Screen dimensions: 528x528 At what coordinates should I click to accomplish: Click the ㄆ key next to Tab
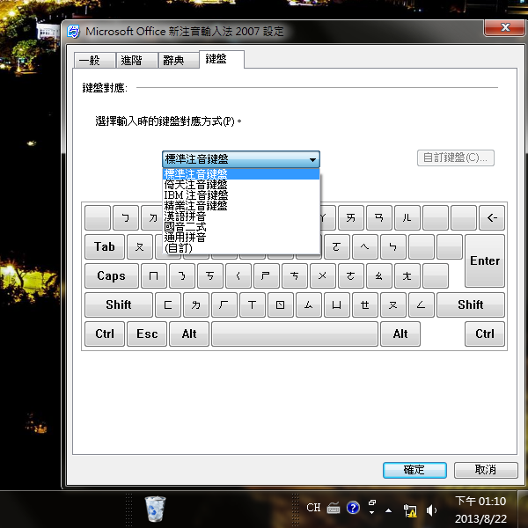(x=140, y=246)
